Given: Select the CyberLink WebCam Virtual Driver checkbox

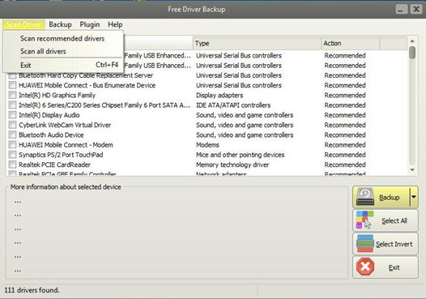Looking at the screenshot, I should tap(12, 125).
